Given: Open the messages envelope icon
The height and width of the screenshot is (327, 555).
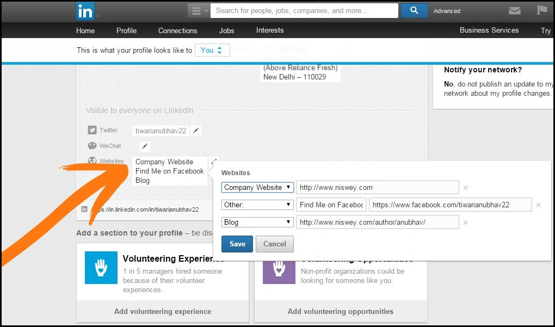Looking at the screenshot, I should (x=514, y=11).
